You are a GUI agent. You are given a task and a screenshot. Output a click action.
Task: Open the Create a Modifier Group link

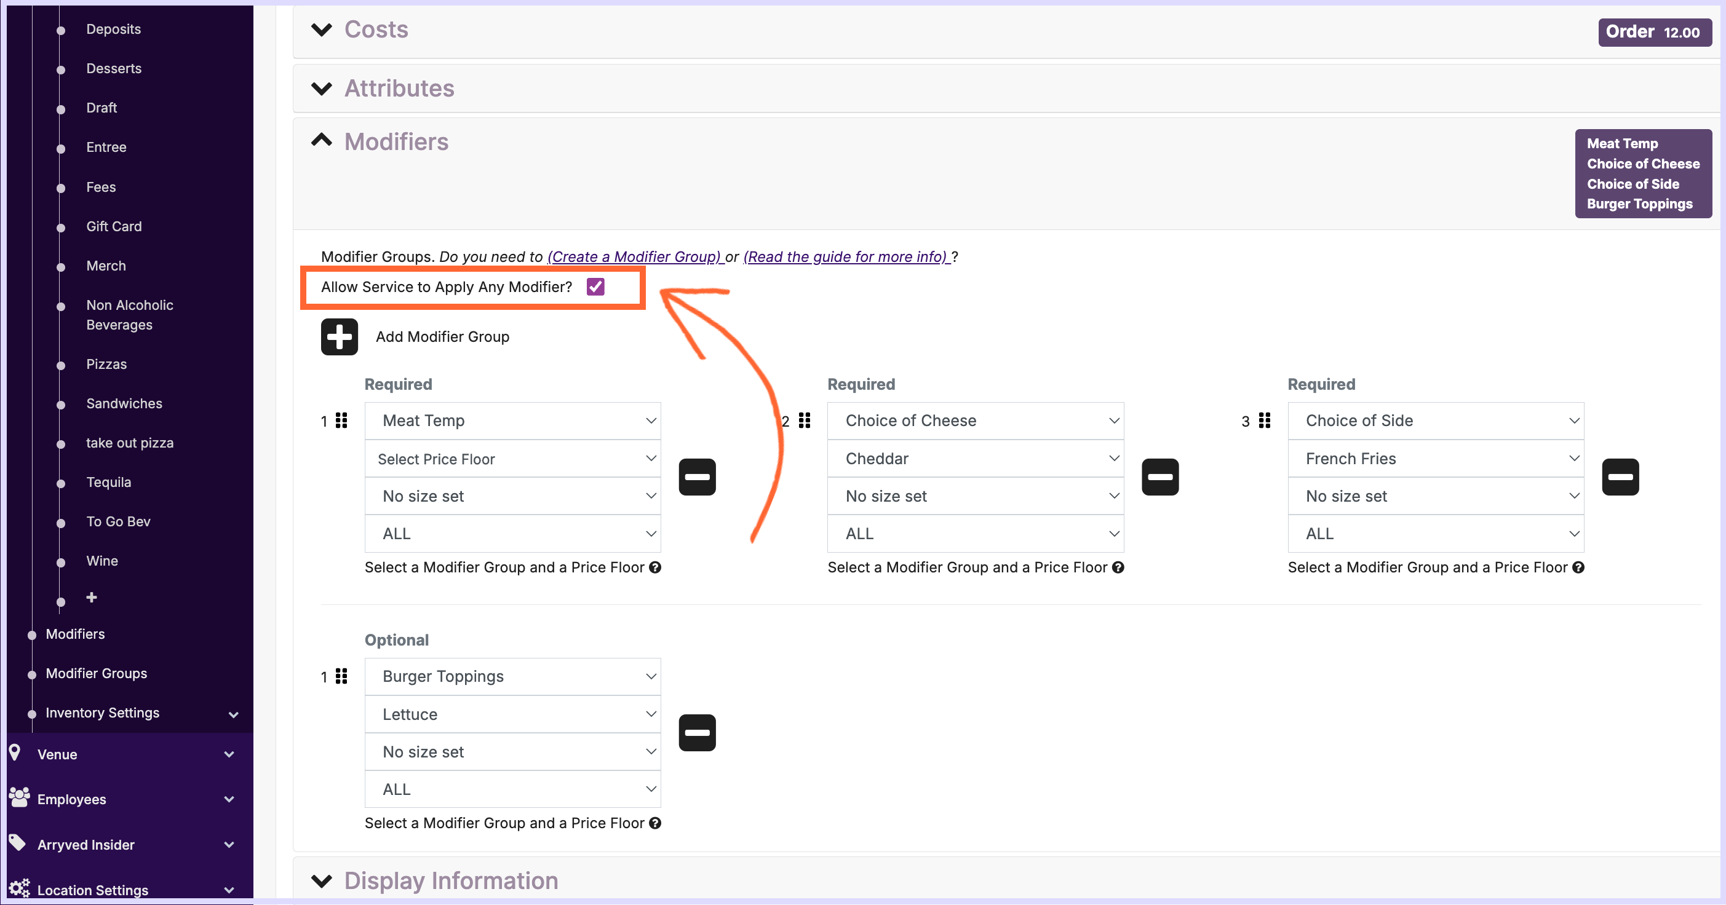[x=634, y=256]
